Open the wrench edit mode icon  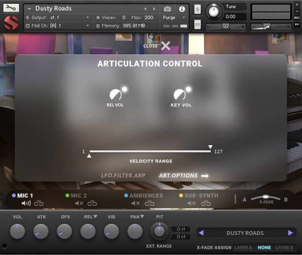click(x=11, y=8)
